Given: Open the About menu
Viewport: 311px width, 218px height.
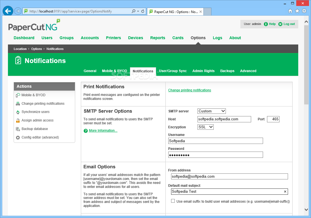Looking at the screenshot, I should click(x=235, y=38).
